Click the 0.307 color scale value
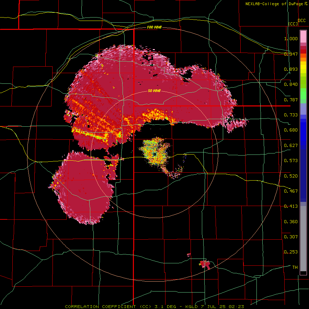This screenshot has height=309, width=309. (291, 237)
